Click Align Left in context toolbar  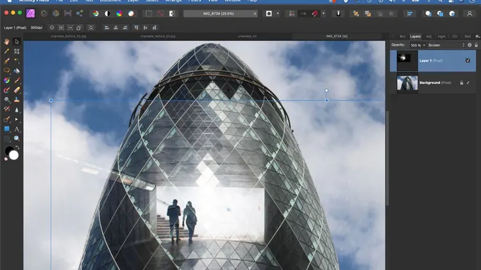[106, 28]
